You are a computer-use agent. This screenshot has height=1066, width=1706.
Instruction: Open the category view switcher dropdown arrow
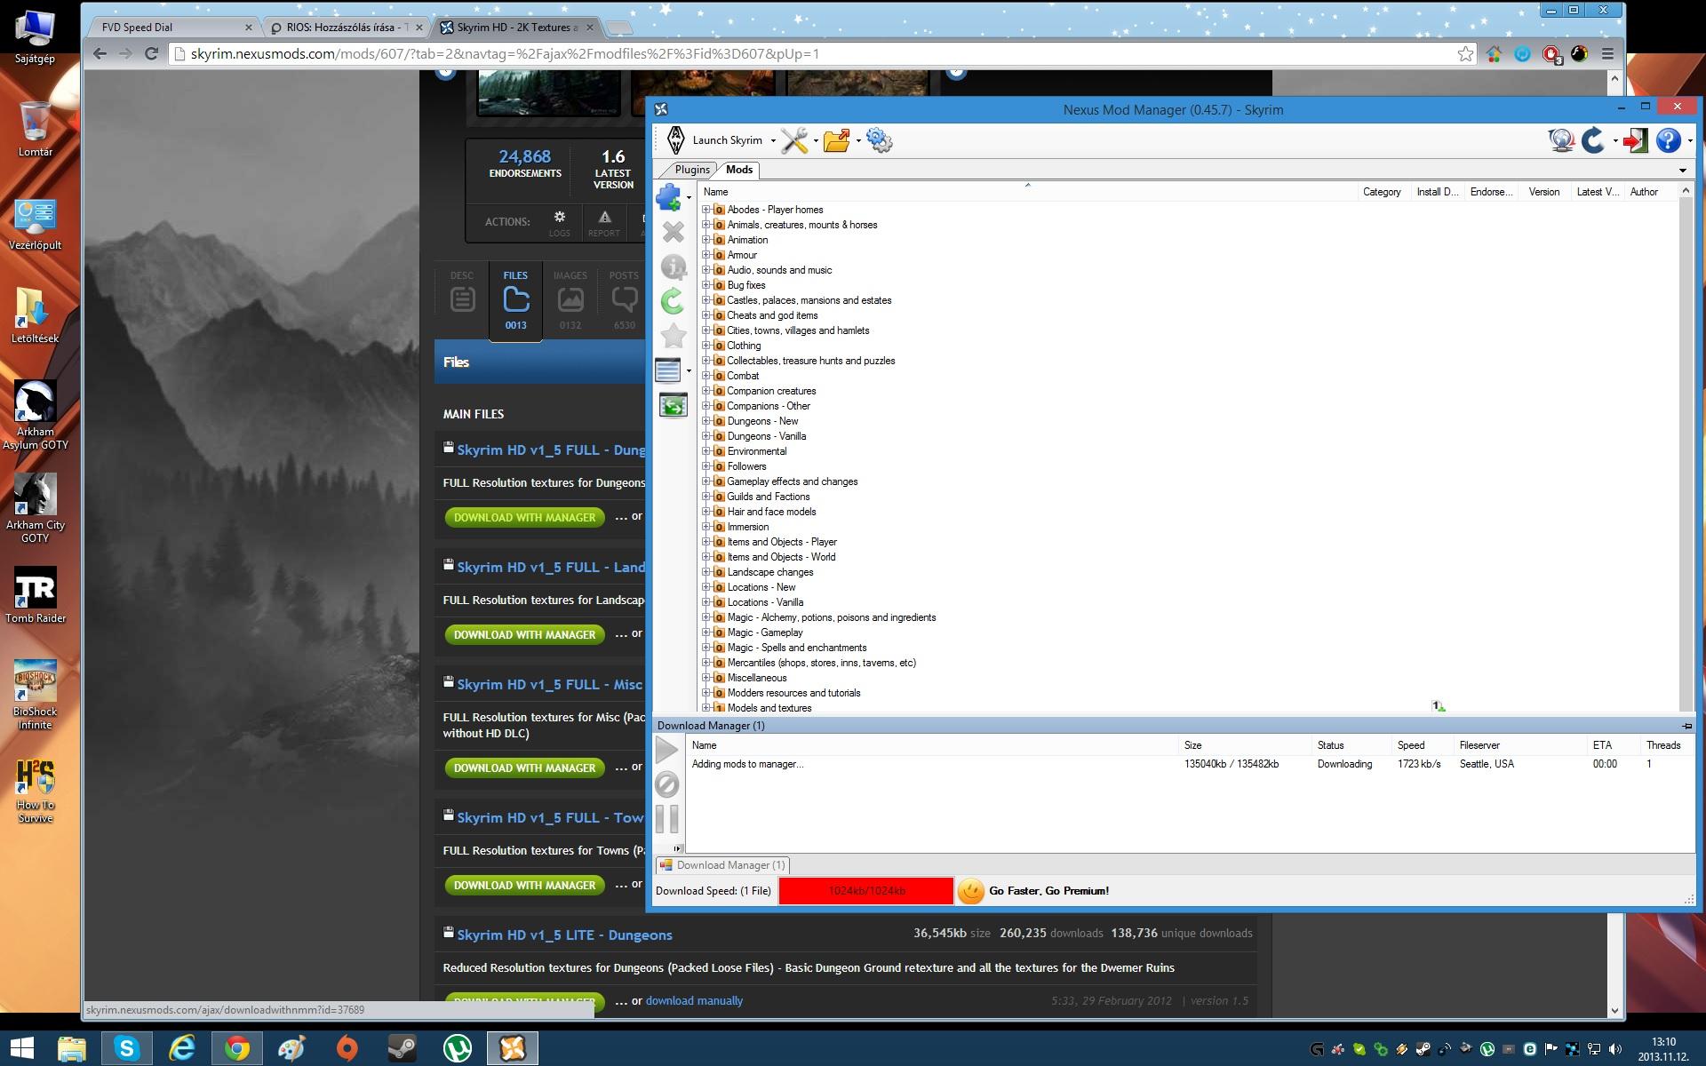pos(689,371)
